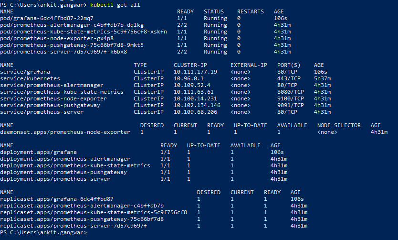
Task: Select cluster IP 10.109.68.206
Action: pos(196,112)
